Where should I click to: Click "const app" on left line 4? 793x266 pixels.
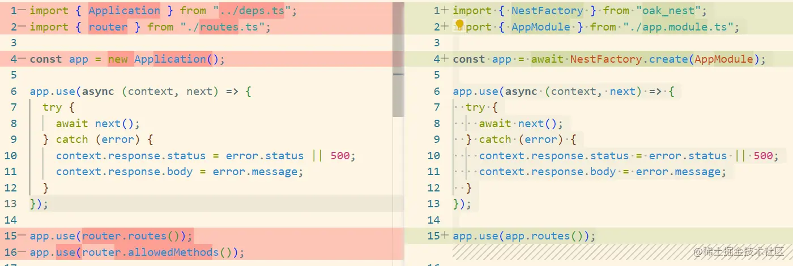[59, 59]
